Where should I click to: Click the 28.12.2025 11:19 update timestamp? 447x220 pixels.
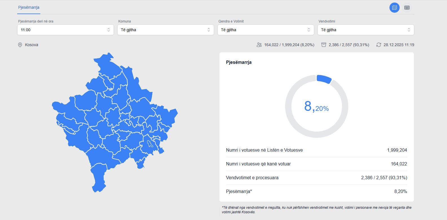point(398,45)
